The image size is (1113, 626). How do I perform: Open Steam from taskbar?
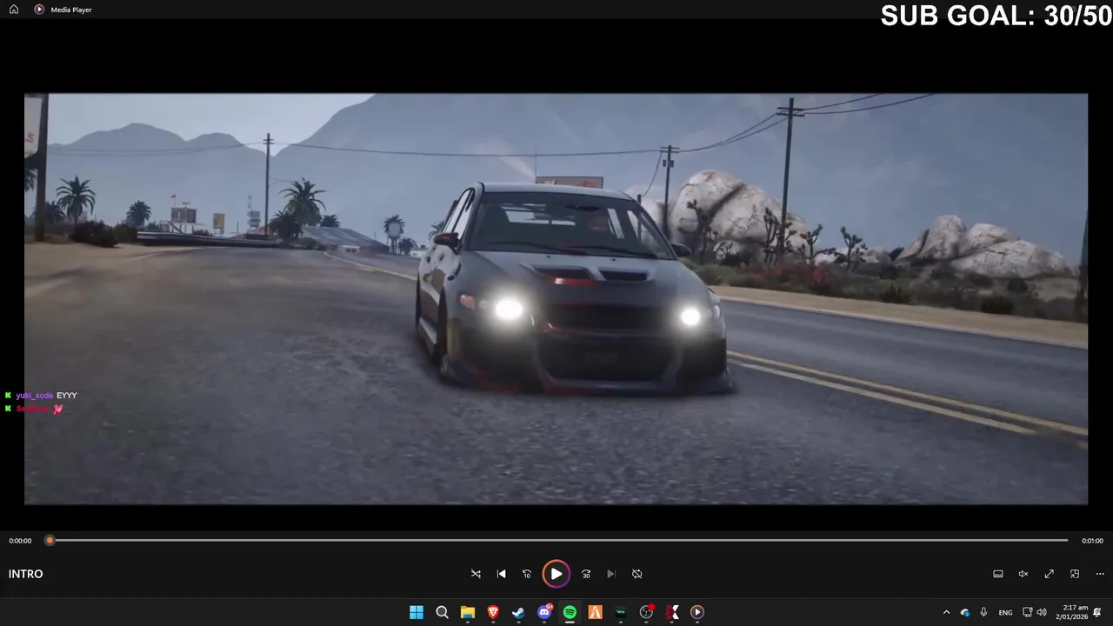[x=518, y=612]
